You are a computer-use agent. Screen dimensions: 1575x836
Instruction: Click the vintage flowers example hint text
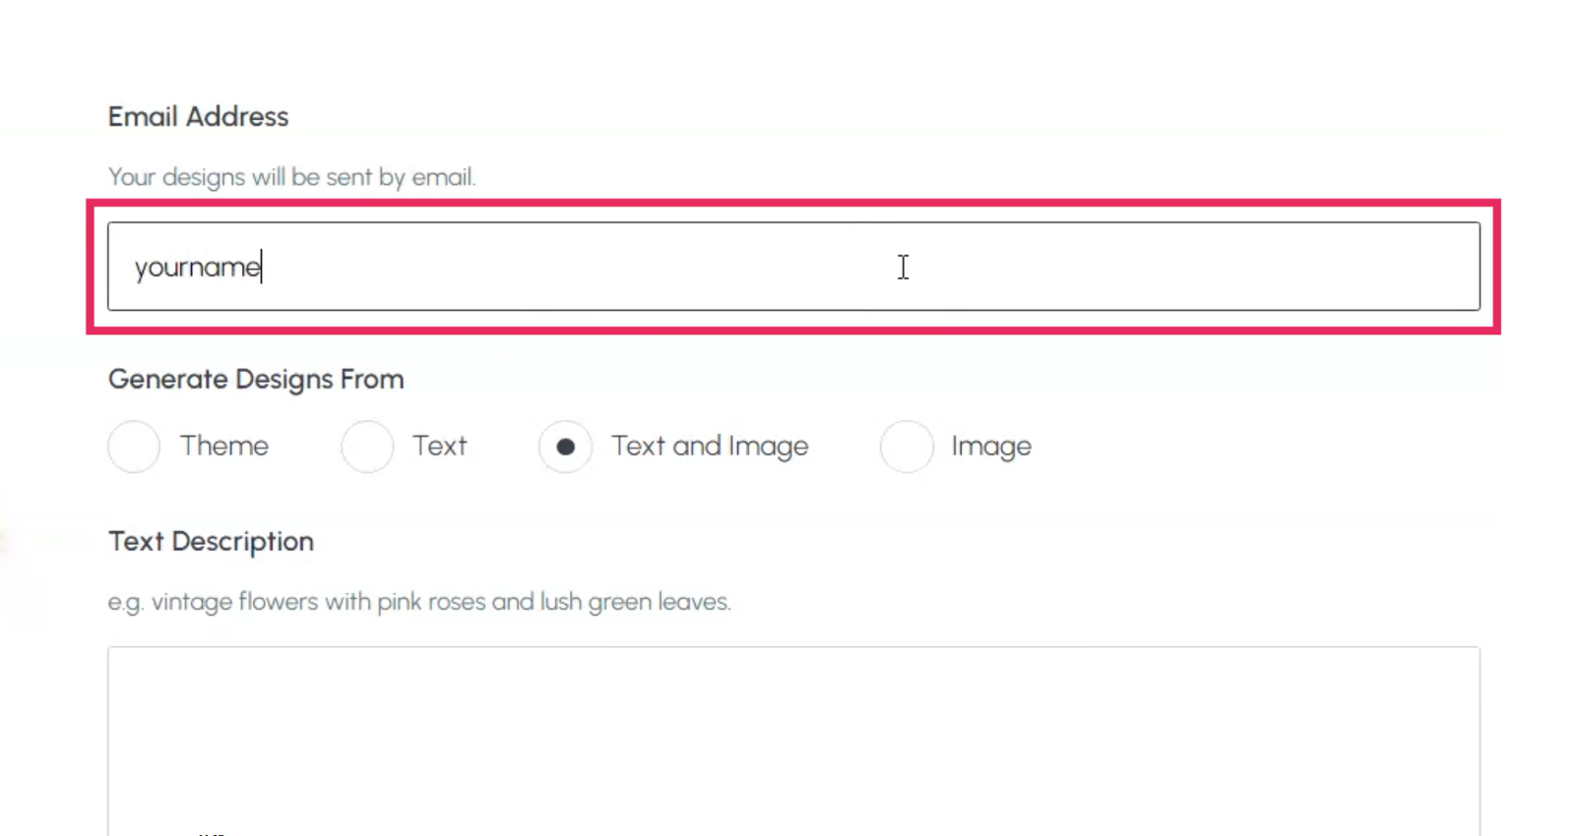(419, 602)
